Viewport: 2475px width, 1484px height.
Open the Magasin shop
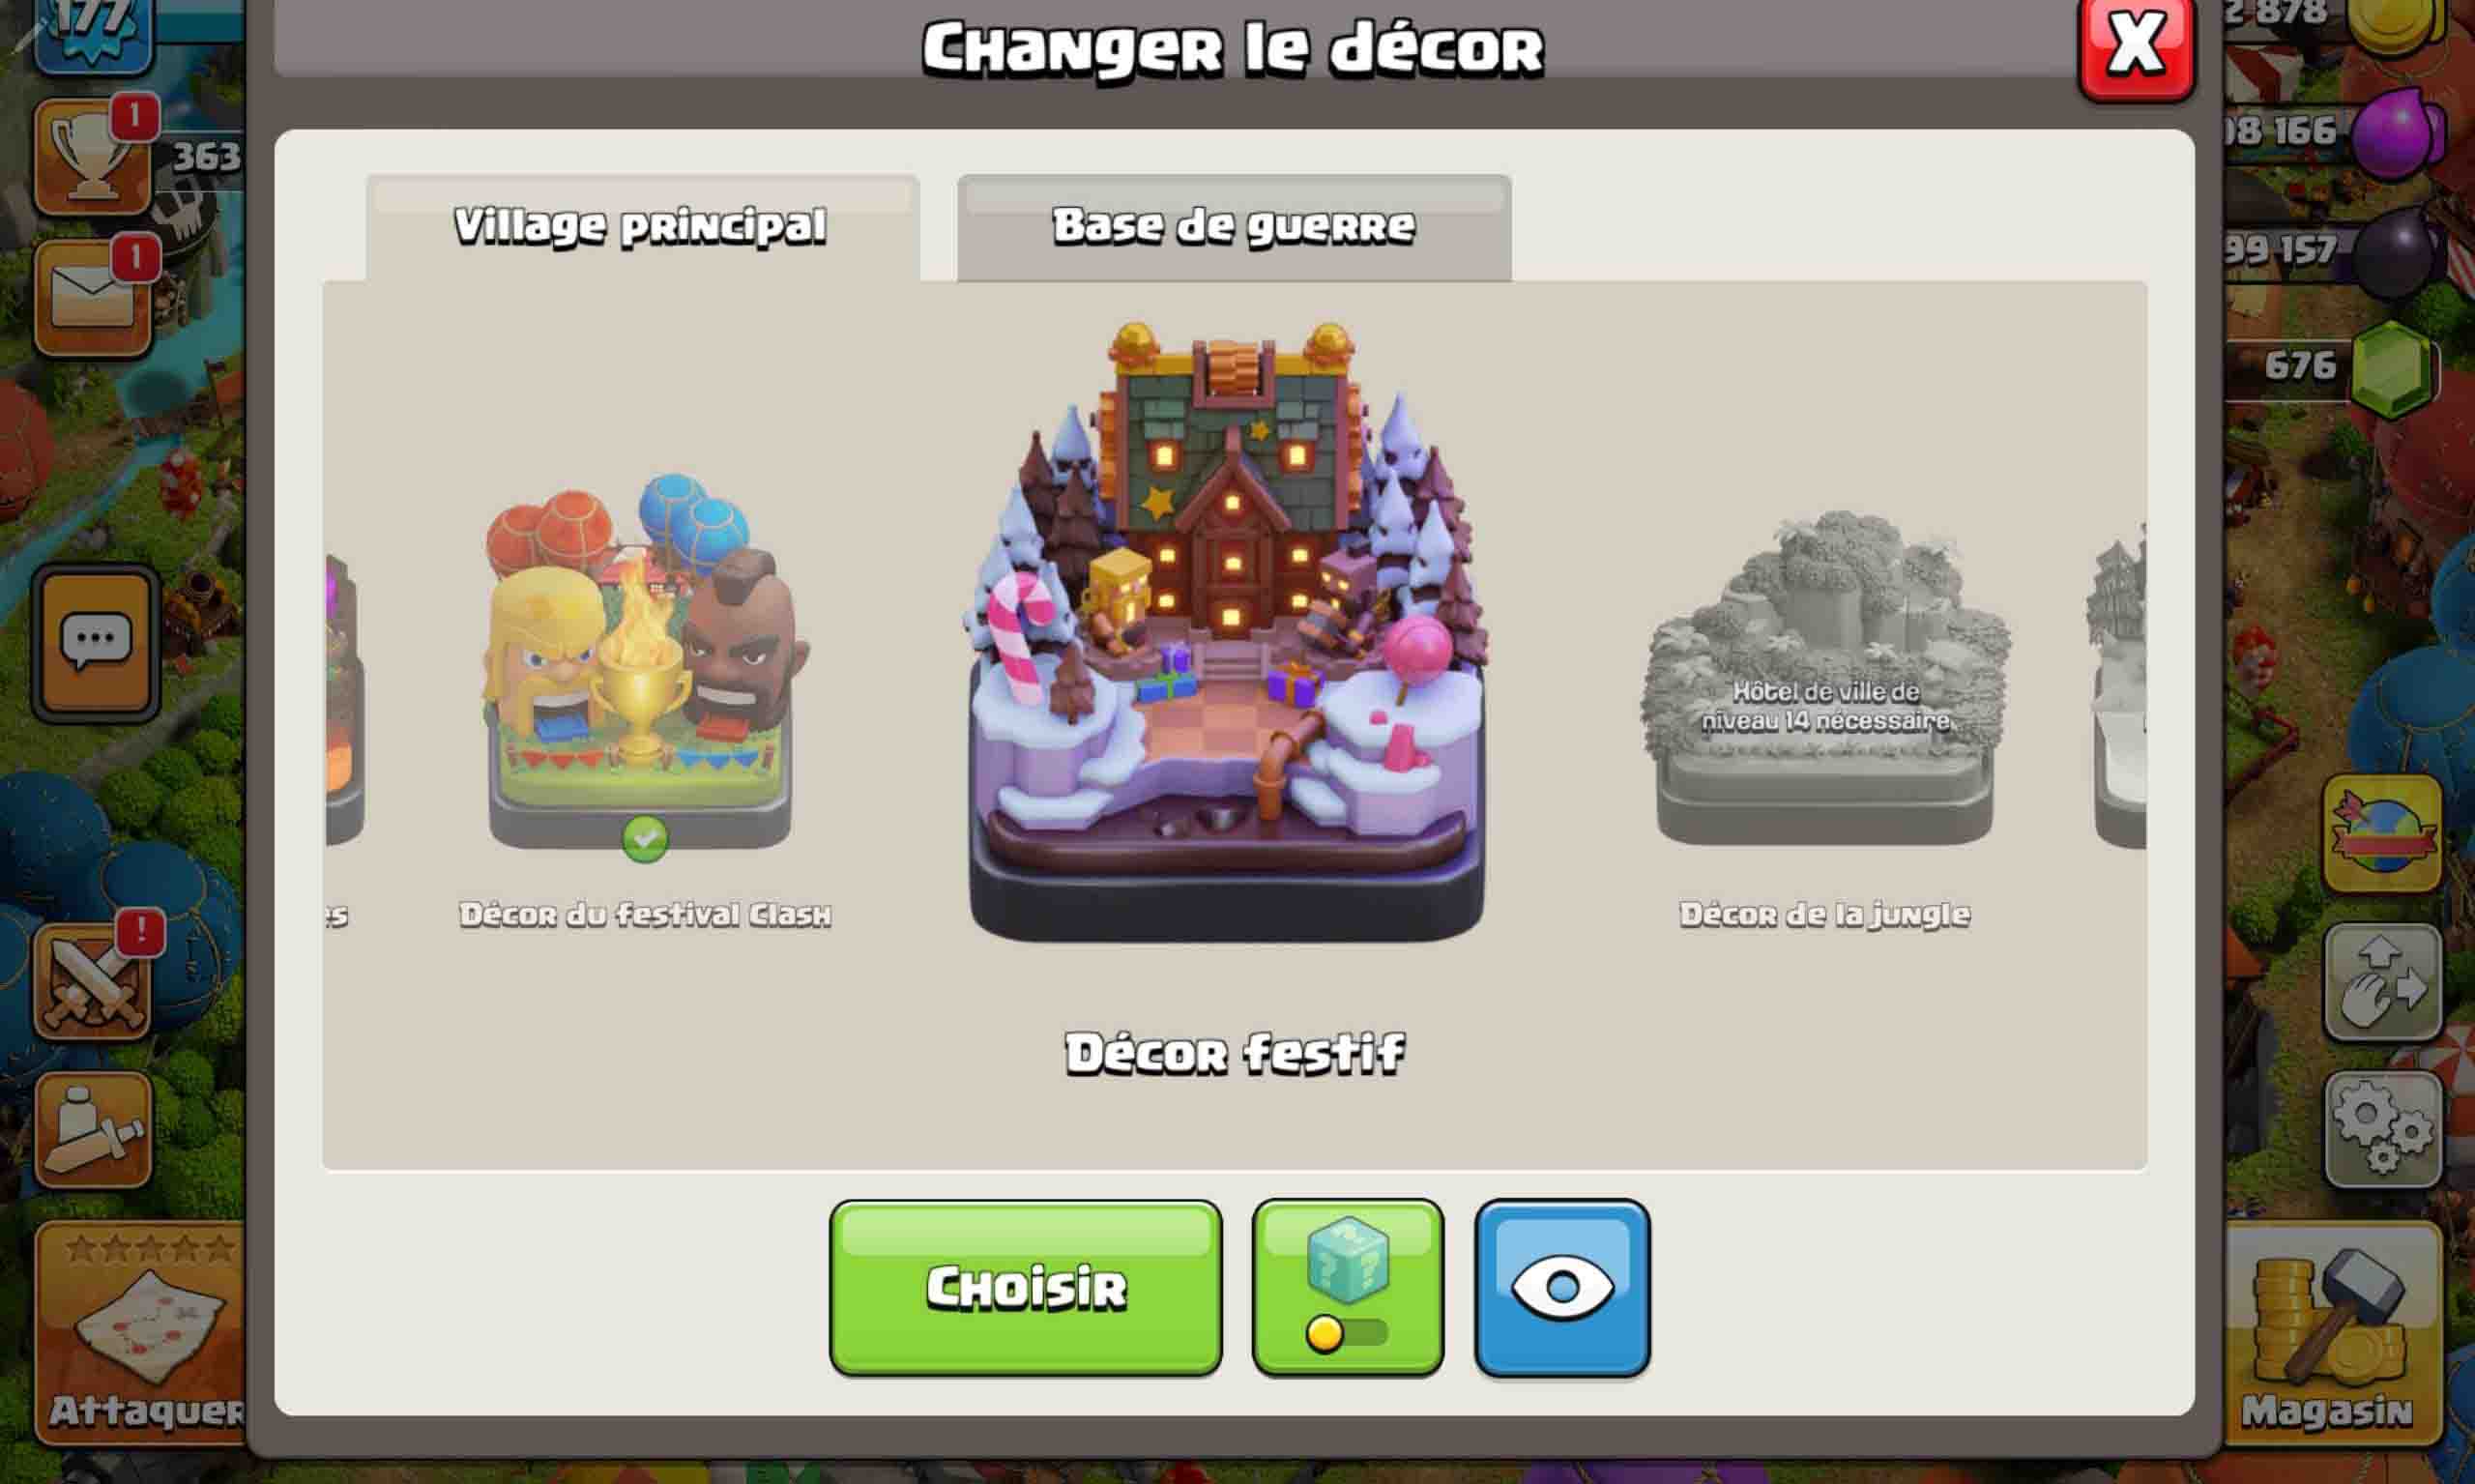[2332, 1333]
